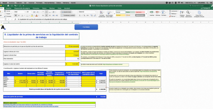Click the percent style icon
The image size is (213, 109).
pos(84,15)
